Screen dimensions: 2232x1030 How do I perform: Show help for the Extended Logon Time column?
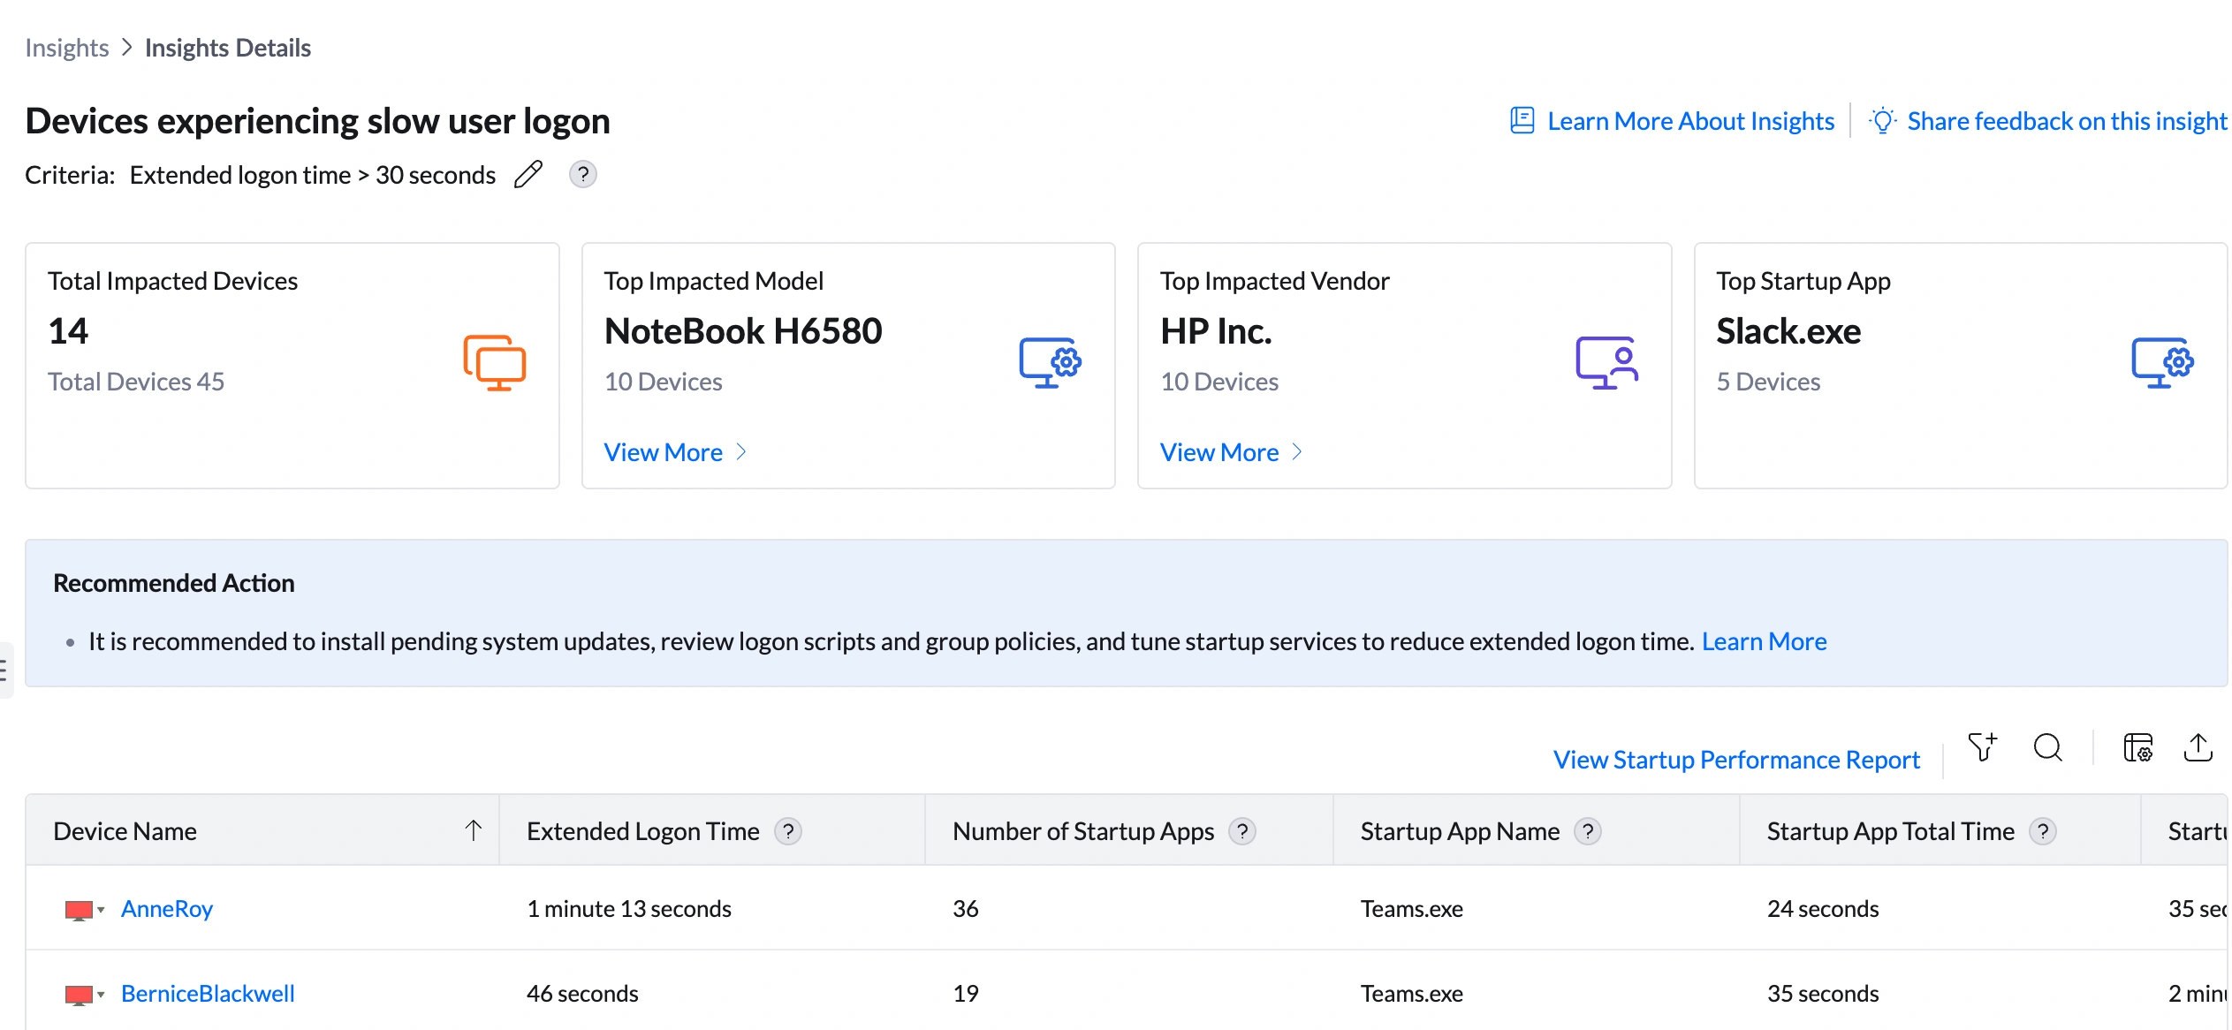tap(787, 831)
